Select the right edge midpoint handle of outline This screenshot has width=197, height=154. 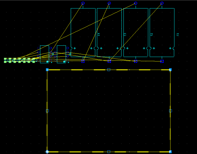click(170, 111)
